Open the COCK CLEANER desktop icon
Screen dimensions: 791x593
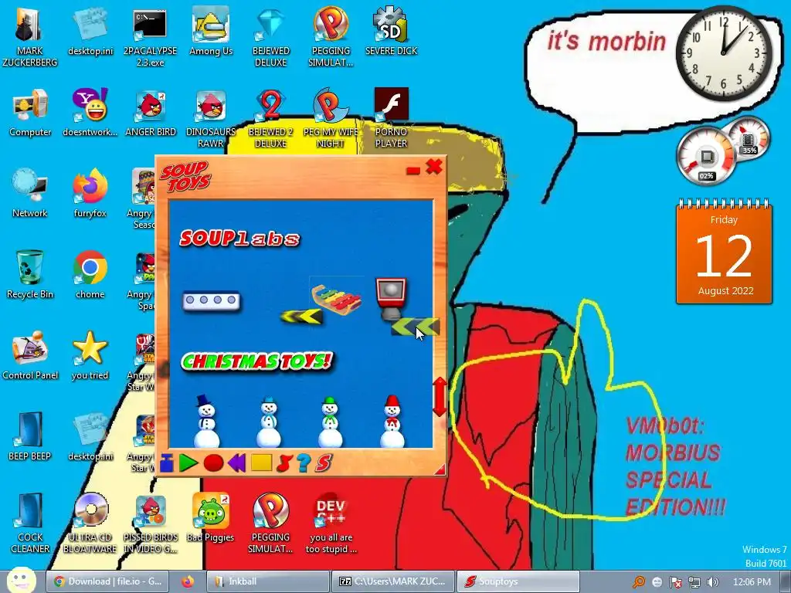click(x=30, y=524)
